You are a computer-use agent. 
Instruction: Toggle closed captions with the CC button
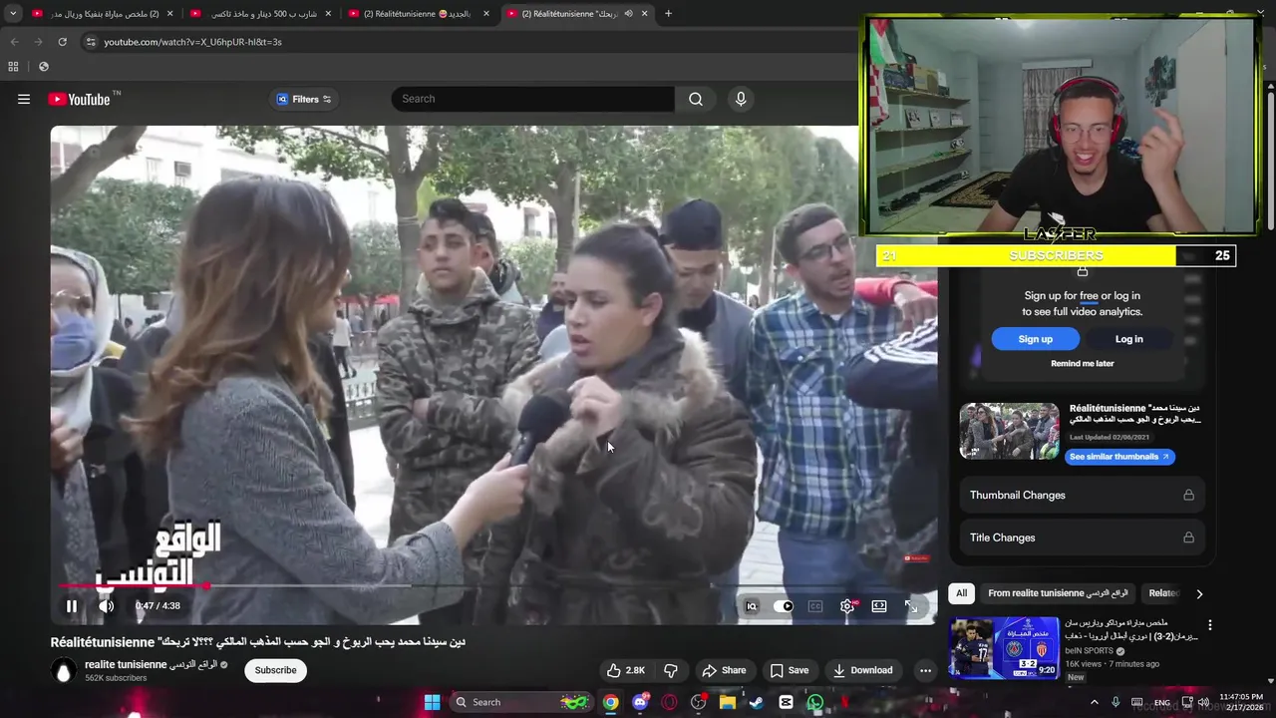815,606
